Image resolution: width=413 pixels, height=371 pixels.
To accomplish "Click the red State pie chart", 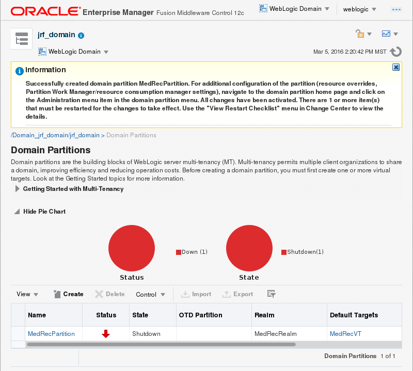I will pyautogui.click(x=249, y=248).
